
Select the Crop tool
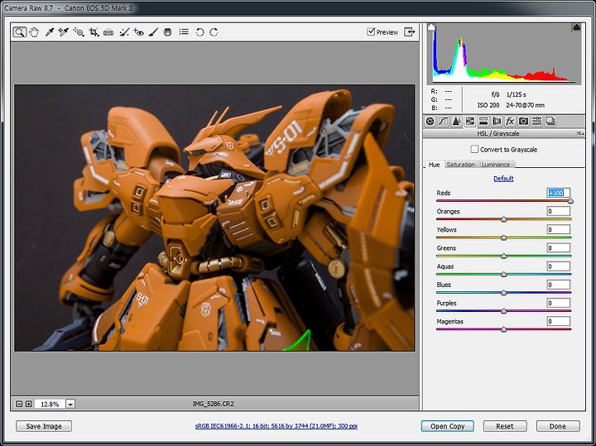(x=94, y=32)
